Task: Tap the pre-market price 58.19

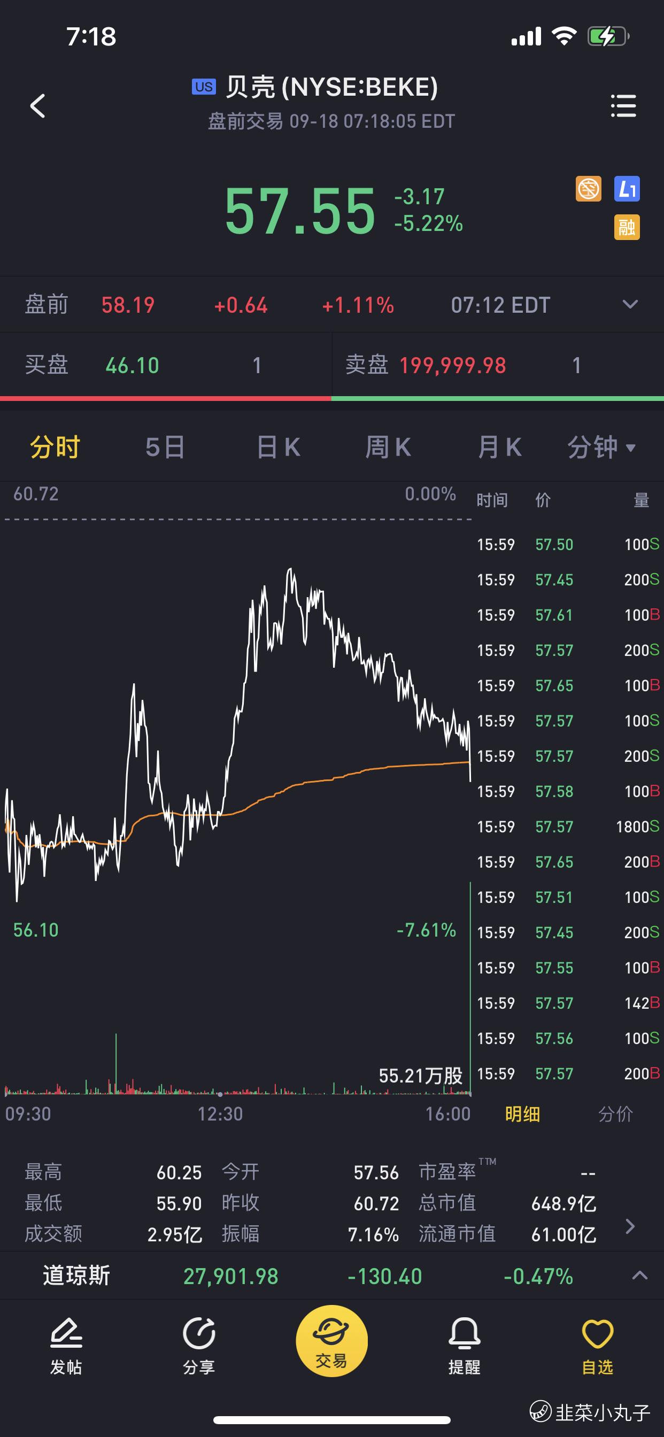Action: [x=128, y=305]
